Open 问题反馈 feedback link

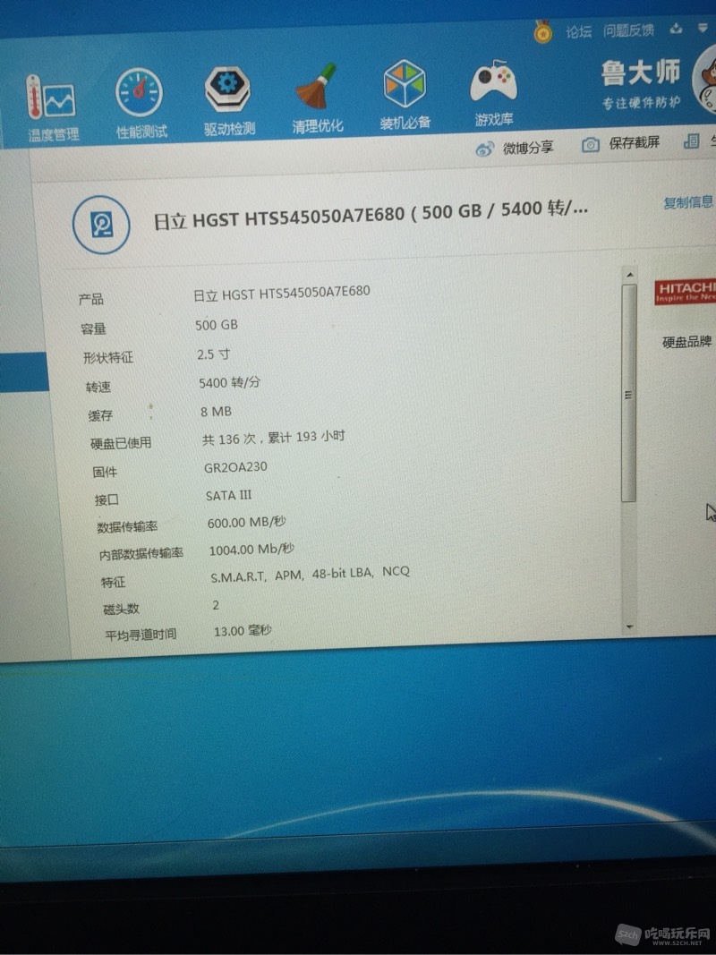pyautogui.click(x=628, y=30)
